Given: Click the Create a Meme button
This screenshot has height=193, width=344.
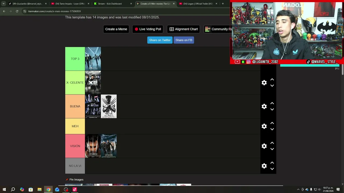Looking at the screenshot, I should coord(116,29).
